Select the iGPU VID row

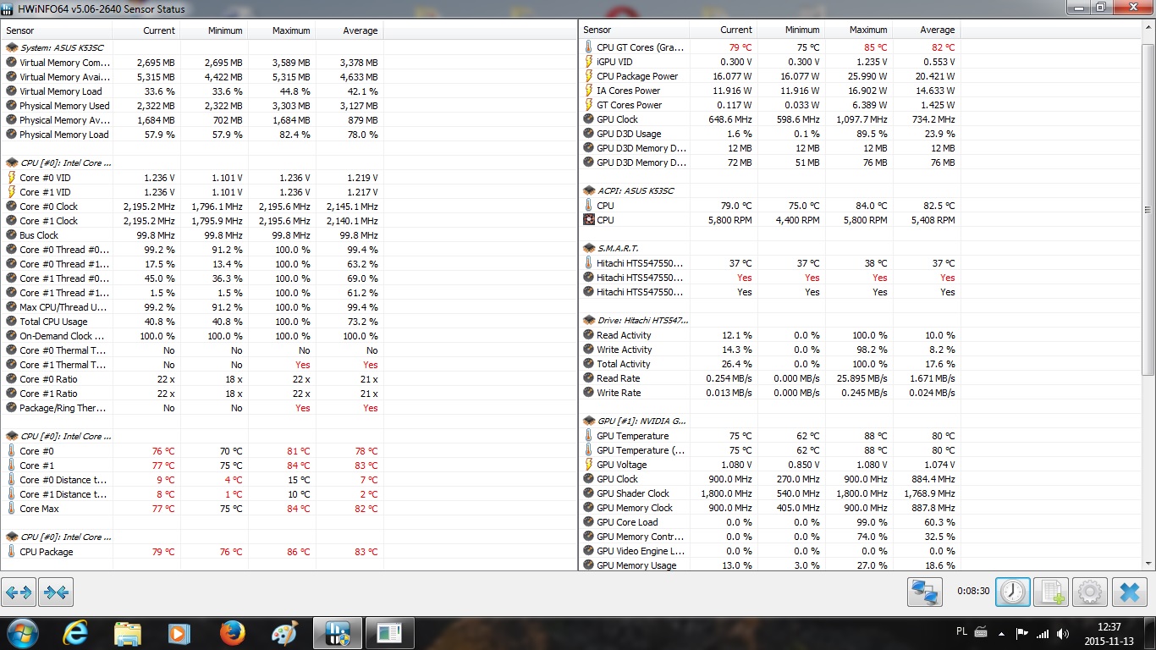pos(770,62)
